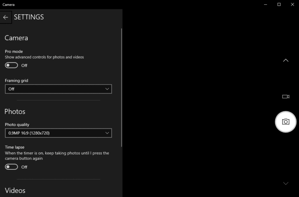Click the Pro mode description text
The image size is (299, 197).
44,57
